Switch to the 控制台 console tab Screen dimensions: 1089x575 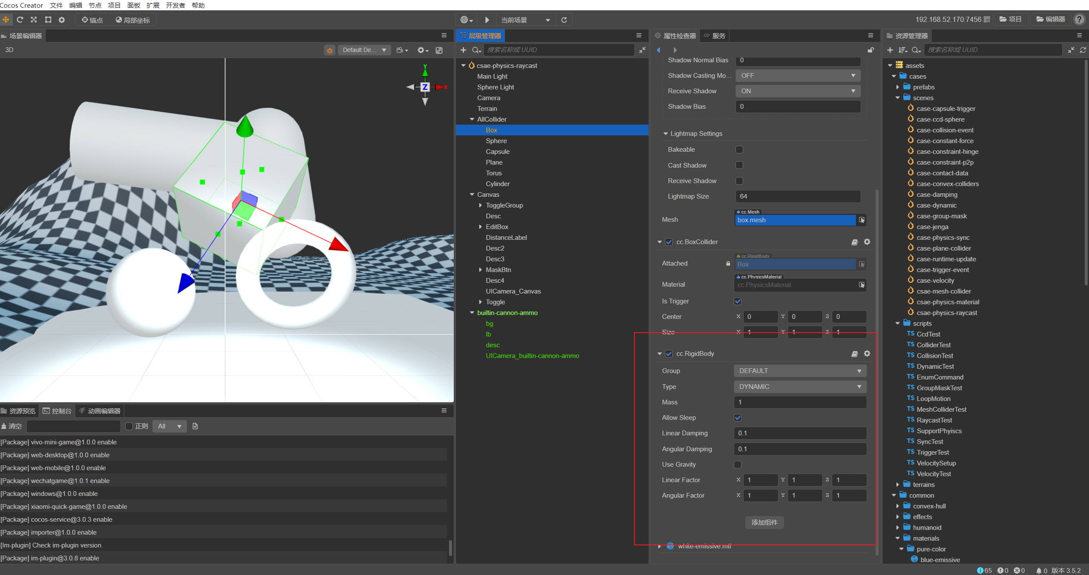(x=57, y=411)
